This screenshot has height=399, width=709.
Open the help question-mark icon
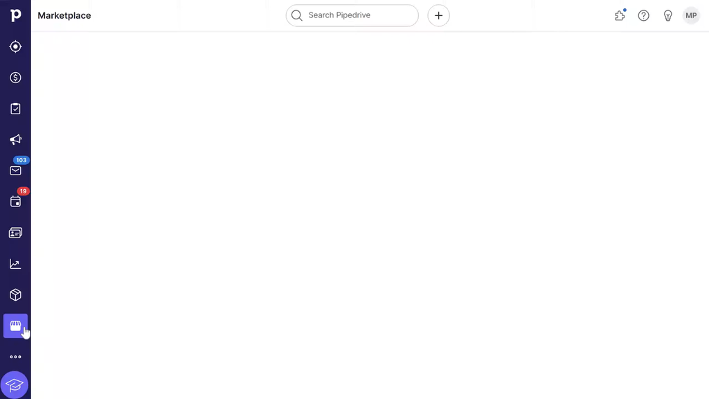643,15
